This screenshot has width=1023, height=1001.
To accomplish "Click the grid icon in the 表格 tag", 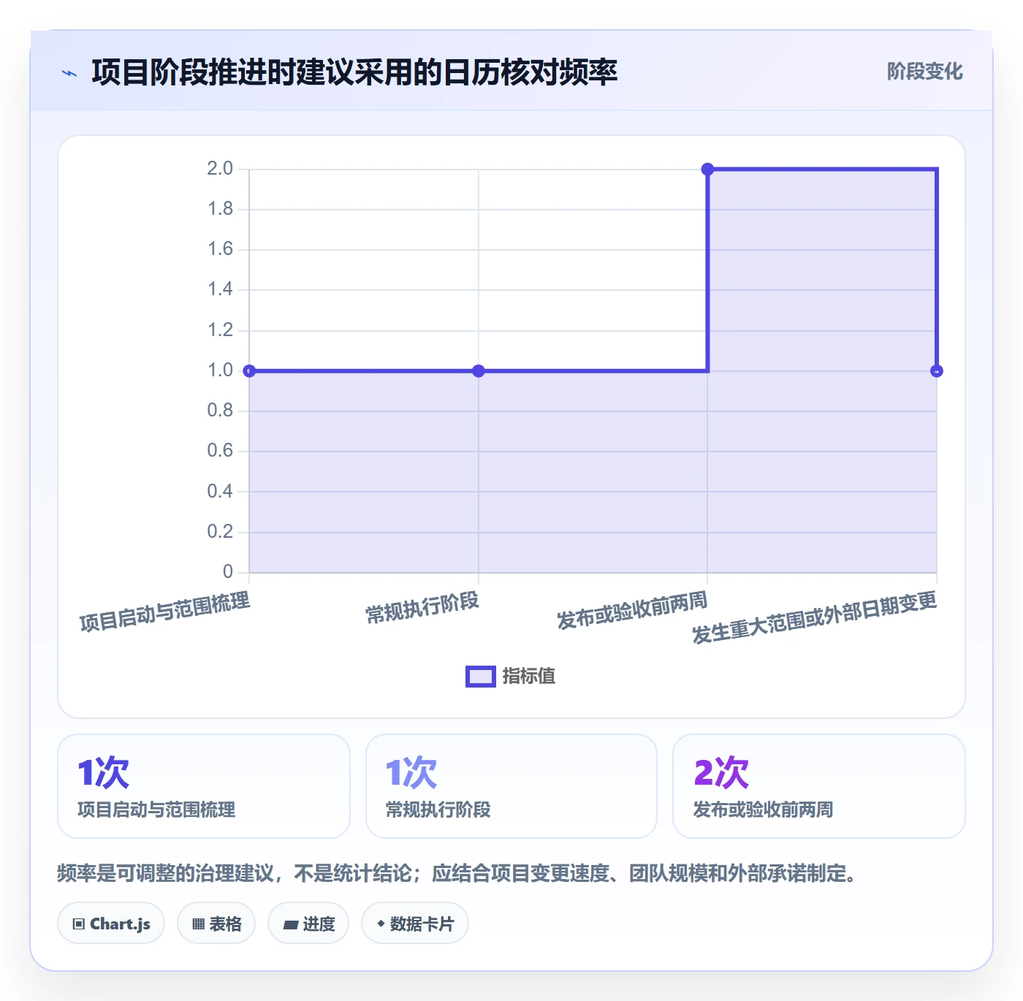I will 198,924.
